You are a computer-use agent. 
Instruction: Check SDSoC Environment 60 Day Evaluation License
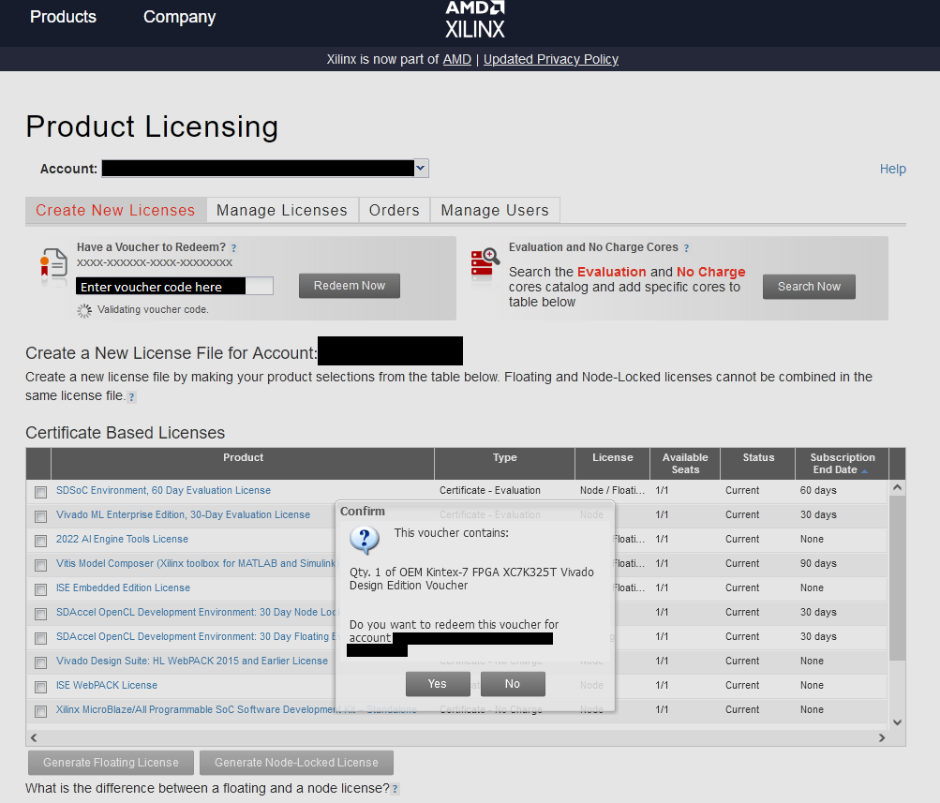[x=40, y=492]
